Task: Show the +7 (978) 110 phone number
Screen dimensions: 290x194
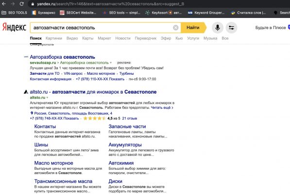Action: pyautogui.click(x=100, y=79)
